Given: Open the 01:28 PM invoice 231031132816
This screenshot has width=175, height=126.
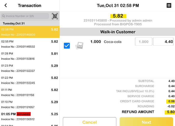Looking at the screenshot, I should tap(30, 56).
